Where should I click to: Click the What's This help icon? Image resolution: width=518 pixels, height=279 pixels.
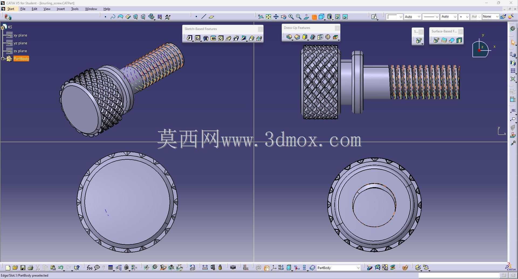point(77,268)
